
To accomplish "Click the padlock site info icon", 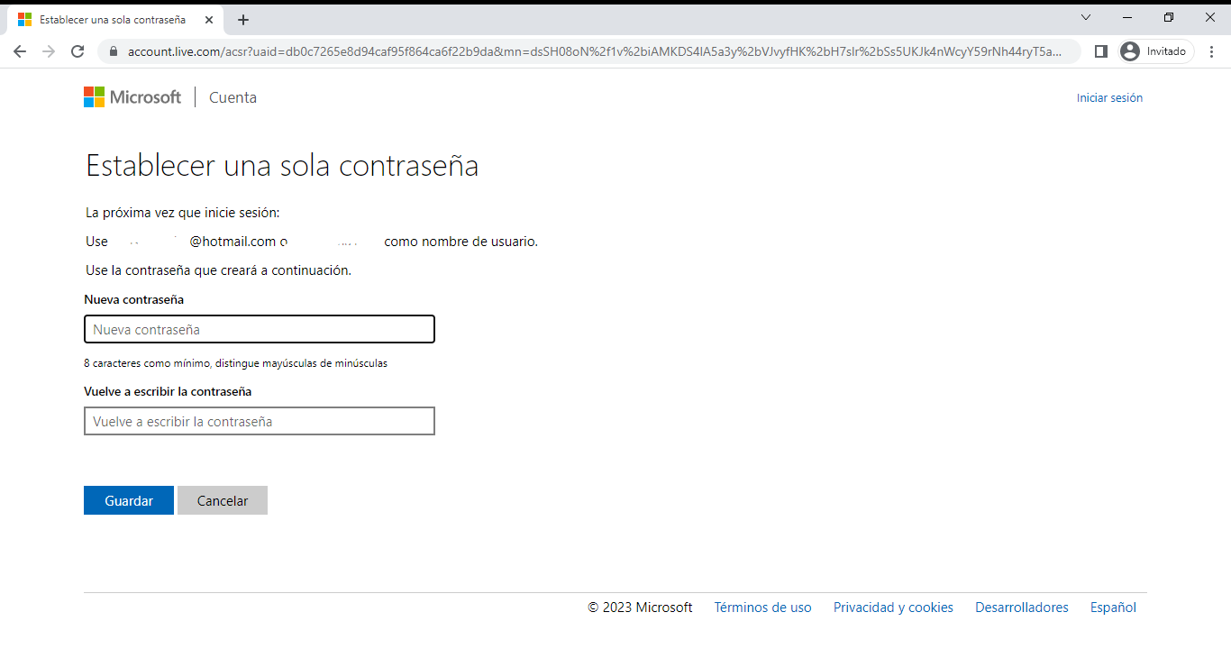I will pyautogui.click(x=114, y=51).
